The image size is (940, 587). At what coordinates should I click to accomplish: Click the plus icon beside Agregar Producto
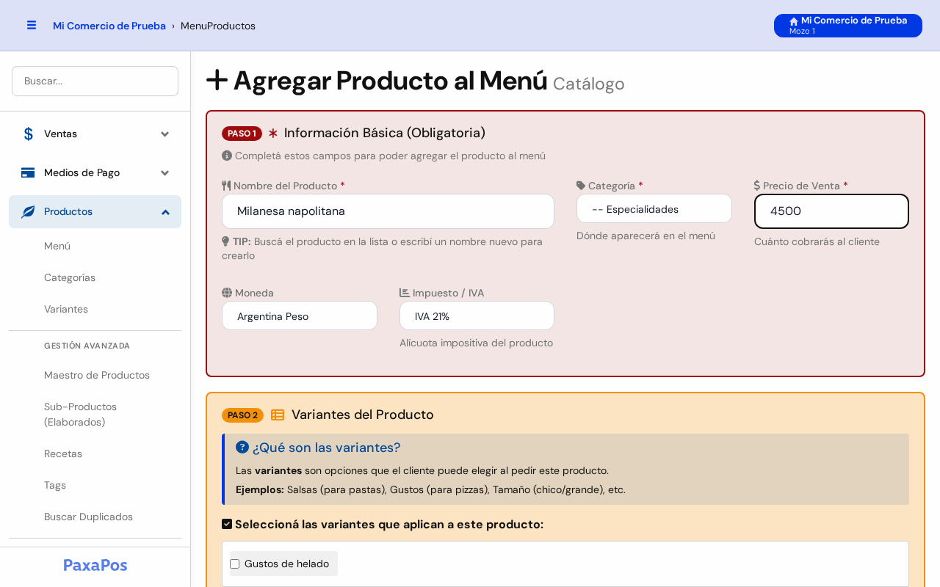[217, 80]
